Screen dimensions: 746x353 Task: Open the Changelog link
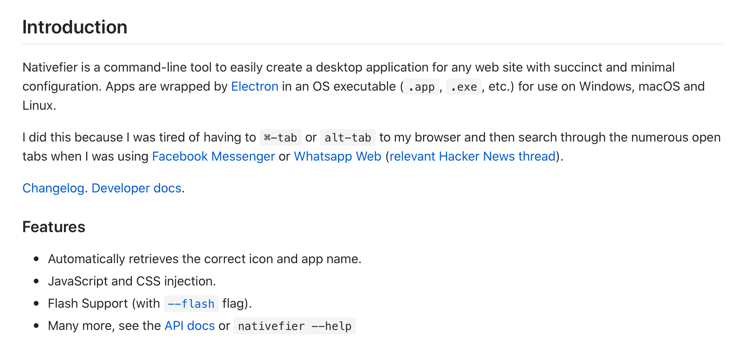53,188
